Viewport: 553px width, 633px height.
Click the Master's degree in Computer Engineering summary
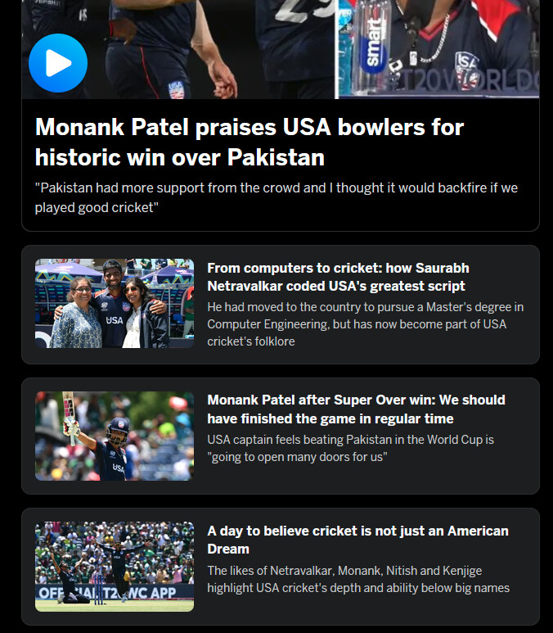(x=366, y=324)
